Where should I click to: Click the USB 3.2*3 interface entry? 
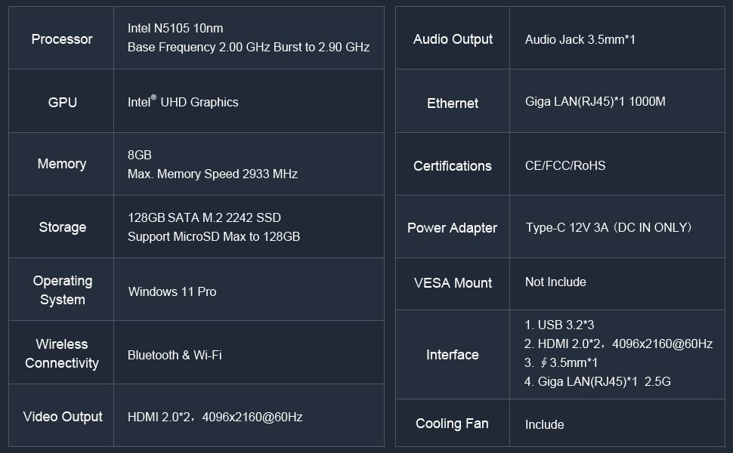click(x=559, y=325)
